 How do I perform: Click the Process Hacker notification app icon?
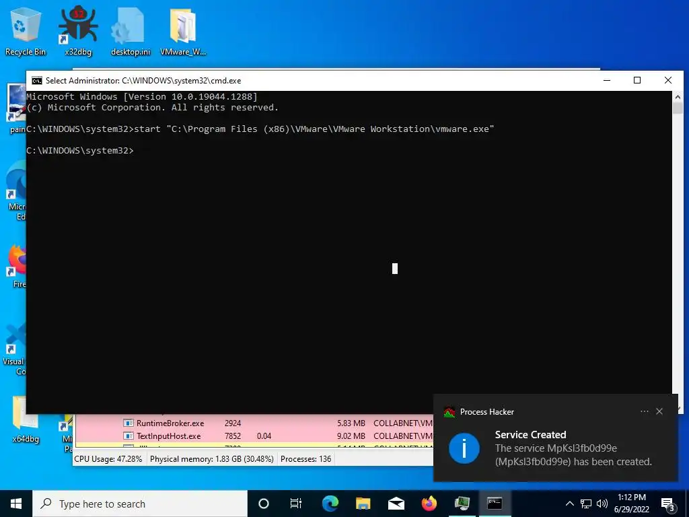(x=449, y=412)
